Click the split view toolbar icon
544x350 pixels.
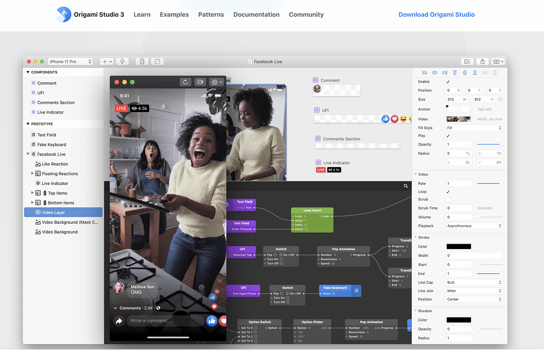click(x=467, y=61)
